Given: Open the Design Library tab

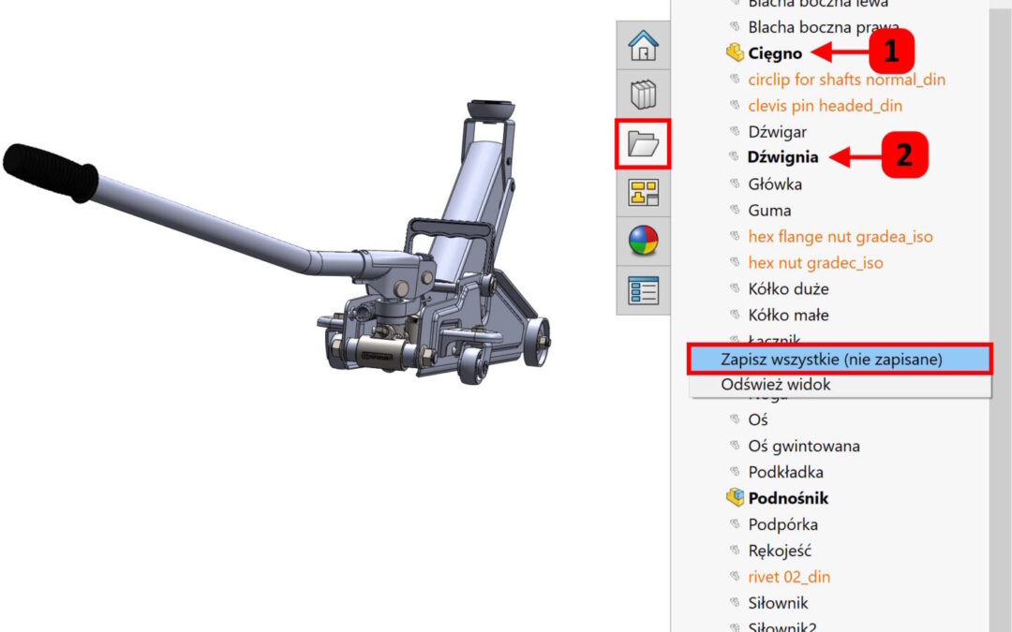Looking at the screenshot, I should (643, 95).
